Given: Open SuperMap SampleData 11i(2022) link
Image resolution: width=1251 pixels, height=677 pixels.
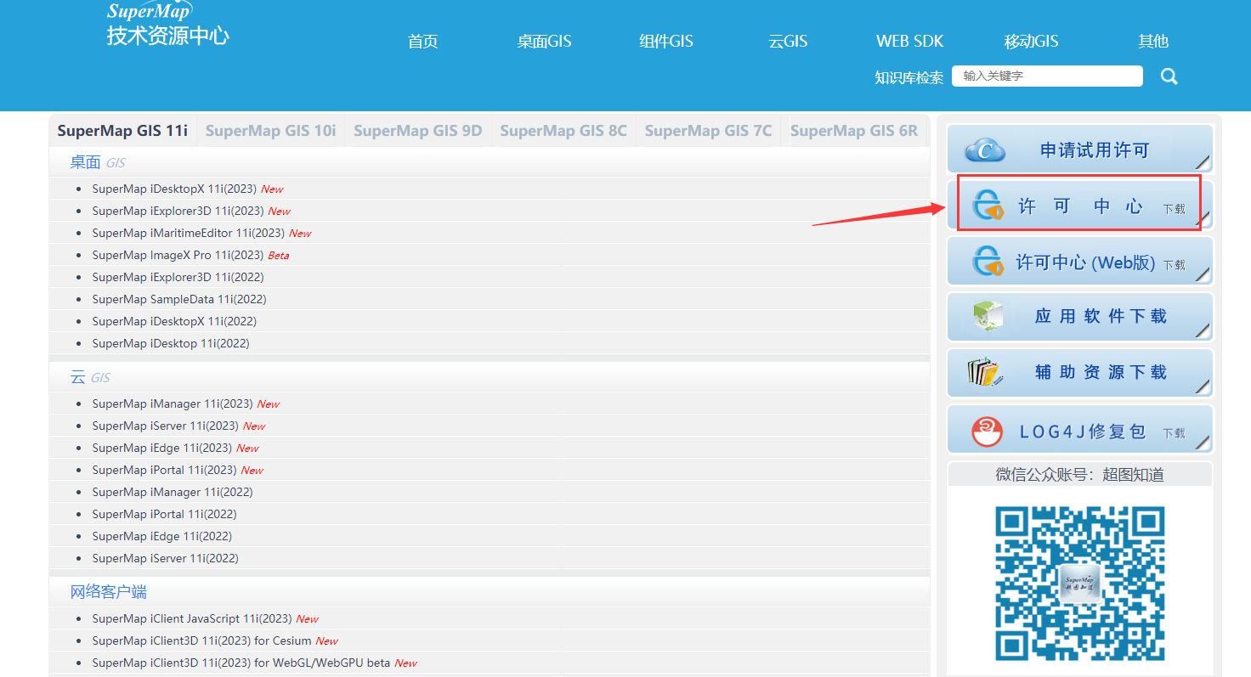Looking at the screenshot, I should pos(179,299).
